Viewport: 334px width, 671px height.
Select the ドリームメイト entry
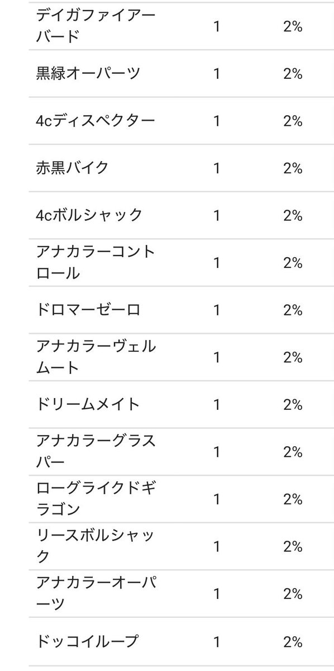tap(88, 404)
